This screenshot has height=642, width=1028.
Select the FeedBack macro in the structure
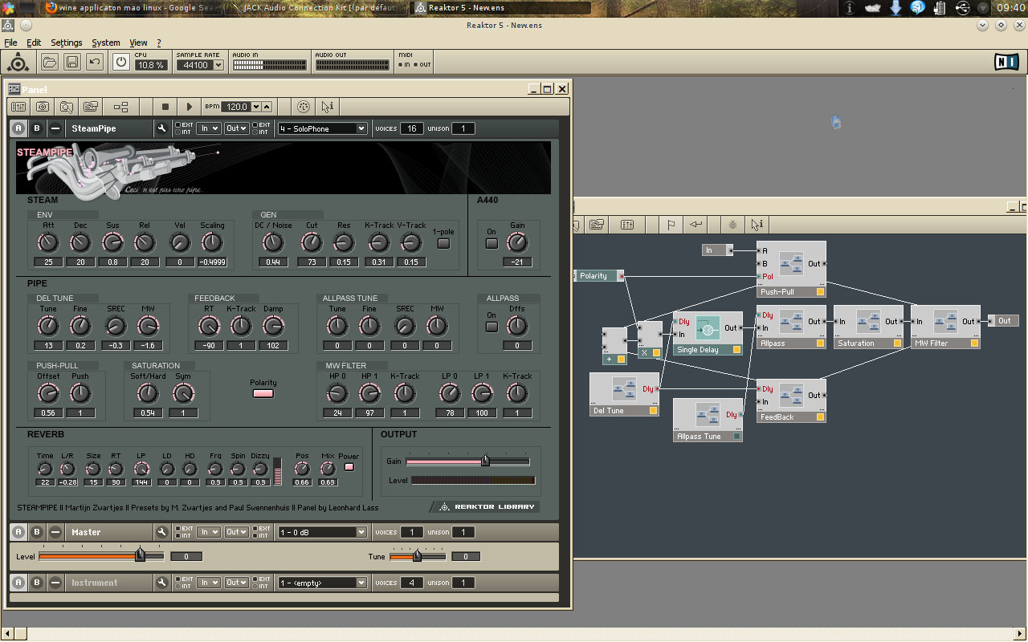click(x=791, y=400)
